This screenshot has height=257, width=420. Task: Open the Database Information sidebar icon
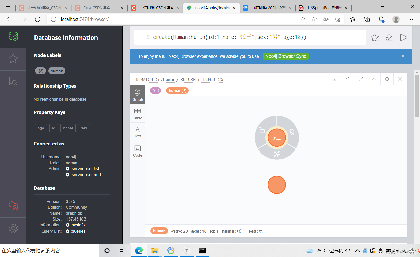(13, 36)
